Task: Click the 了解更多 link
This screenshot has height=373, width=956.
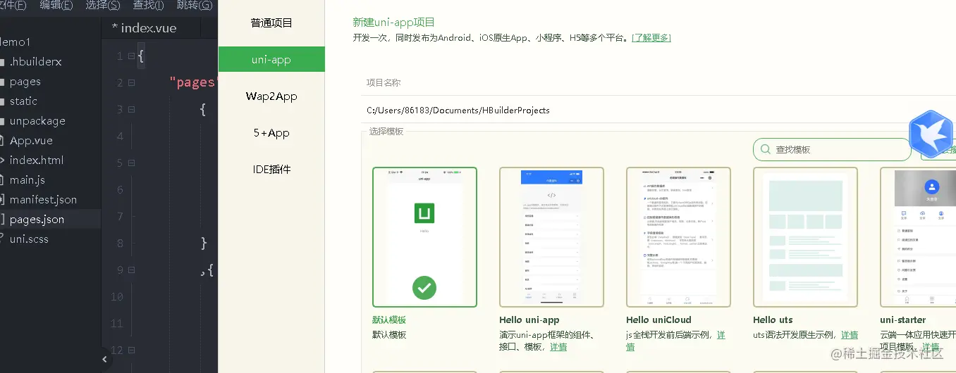Action: pyautogui.click(x=651, y=38)
